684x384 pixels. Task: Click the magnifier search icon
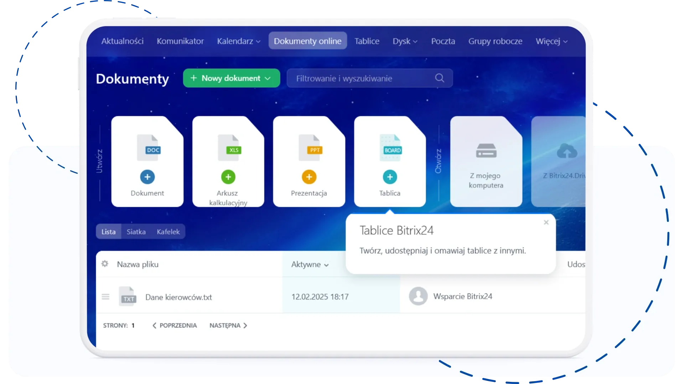point(440,78)
